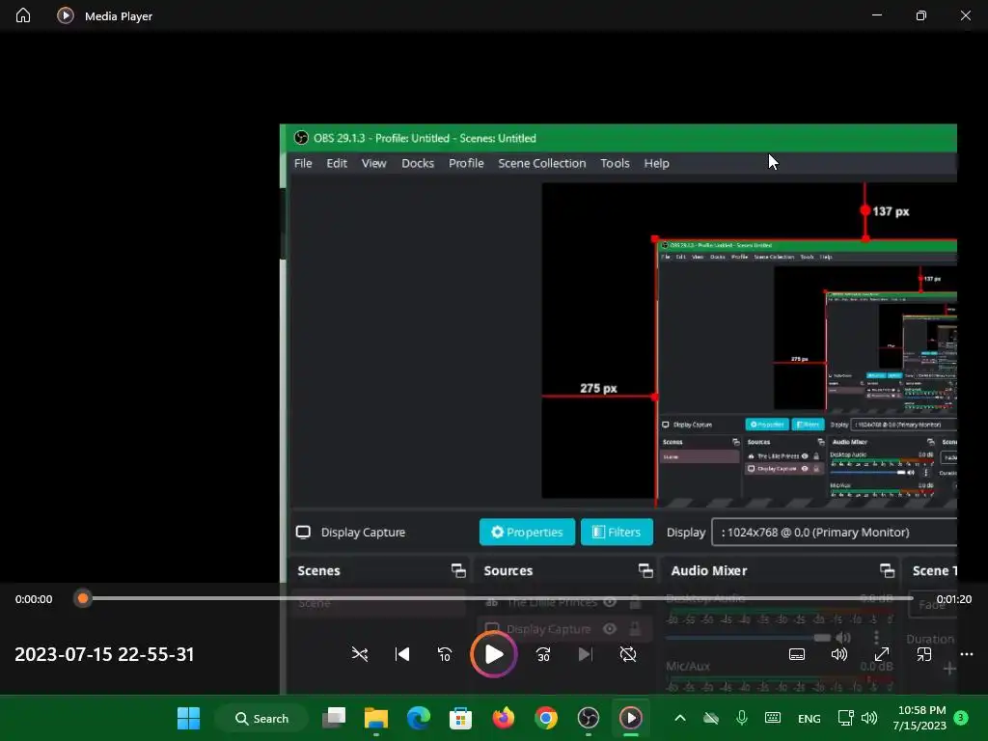Screen dimensions: 988x741
Task: Open the Edit menu in the OBS video
Action: 337,163
